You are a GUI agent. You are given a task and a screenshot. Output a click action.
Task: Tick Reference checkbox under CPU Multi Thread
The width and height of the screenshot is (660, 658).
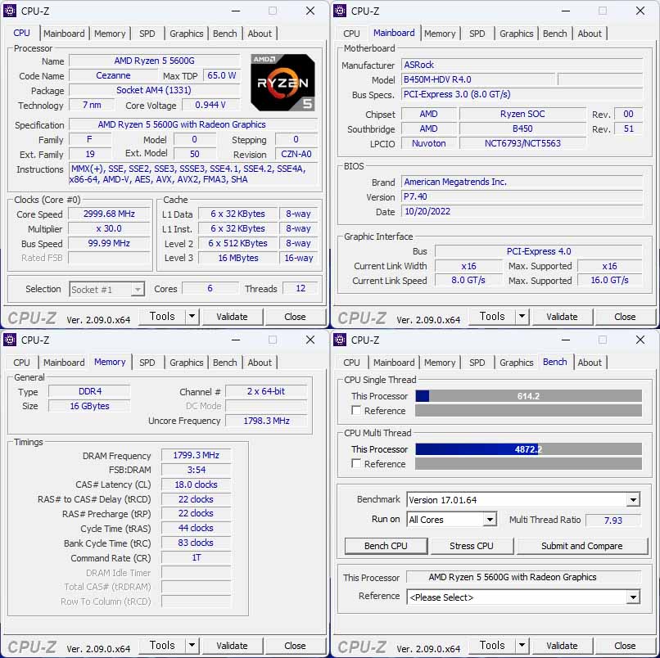pyautogui.click(x=356, y=464)
